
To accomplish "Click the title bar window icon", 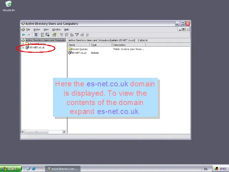I will point(23,23).
